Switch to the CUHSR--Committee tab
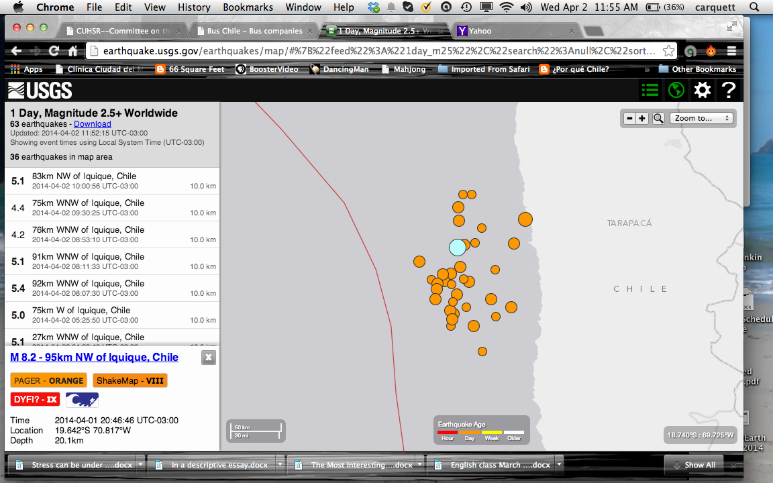The width and height of the screenshot is (773, 483). pyautogui.click(x=124, y=31)
